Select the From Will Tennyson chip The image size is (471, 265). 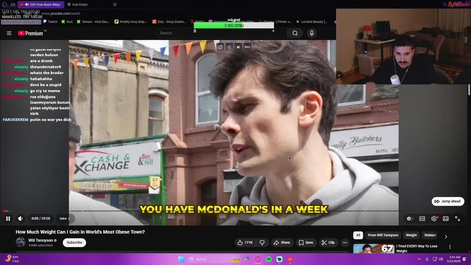[x=383, y=235]
